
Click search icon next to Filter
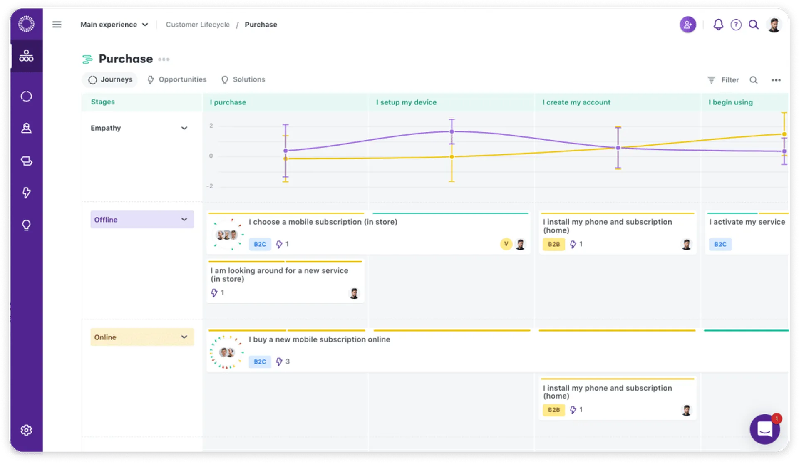754,80
